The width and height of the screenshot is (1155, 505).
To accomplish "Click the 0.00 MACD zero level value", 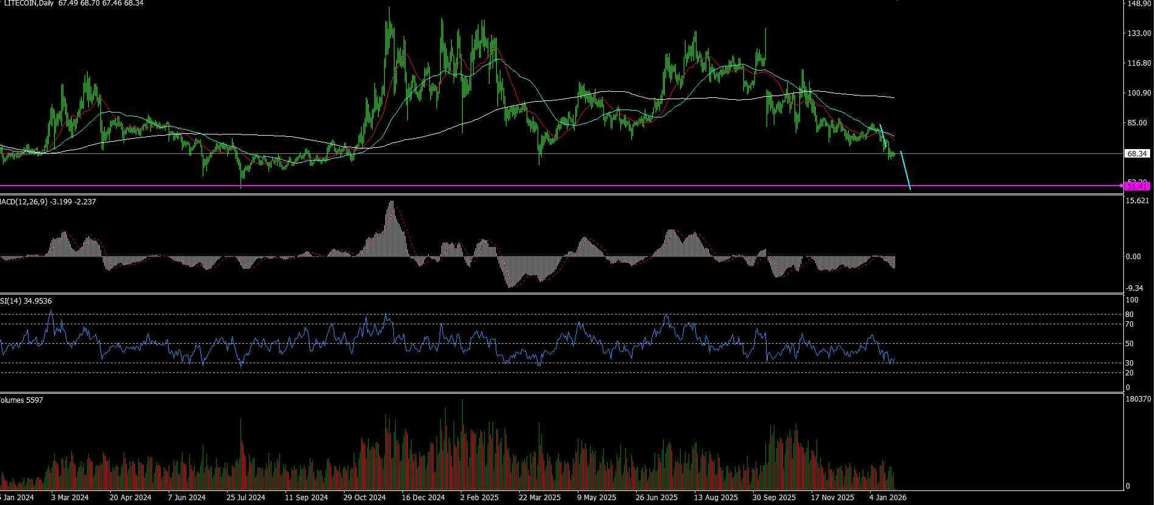I will [1134, 257].
